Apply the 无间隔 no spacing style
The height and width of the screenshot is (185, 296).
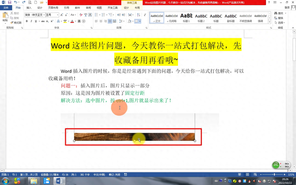click(x=172, y=18)
